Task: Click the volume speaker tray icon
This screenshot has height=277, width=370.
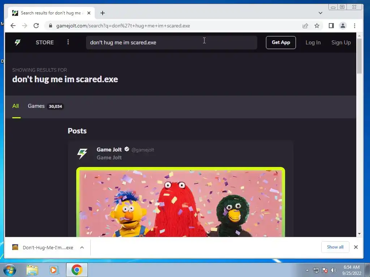Action: 334,270
